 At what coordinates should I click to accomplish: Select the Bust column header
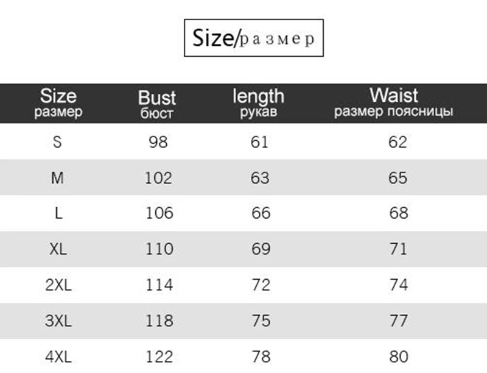(x=157, y=104)
